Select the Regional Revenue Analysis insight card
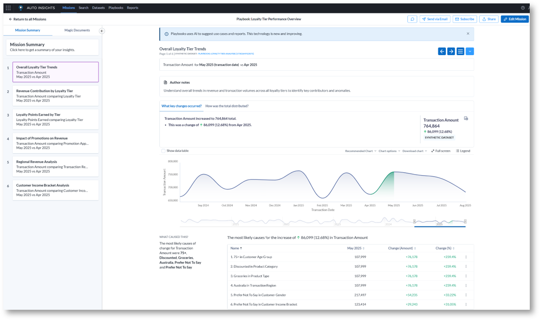The image size is (540, 320). (x=56, y=165)
